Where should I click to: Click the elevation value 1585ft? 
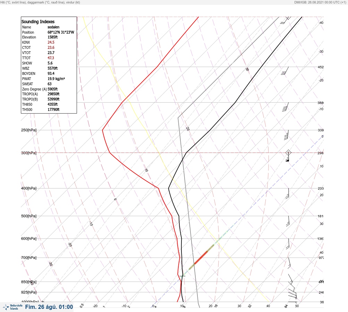click(53, 37)
